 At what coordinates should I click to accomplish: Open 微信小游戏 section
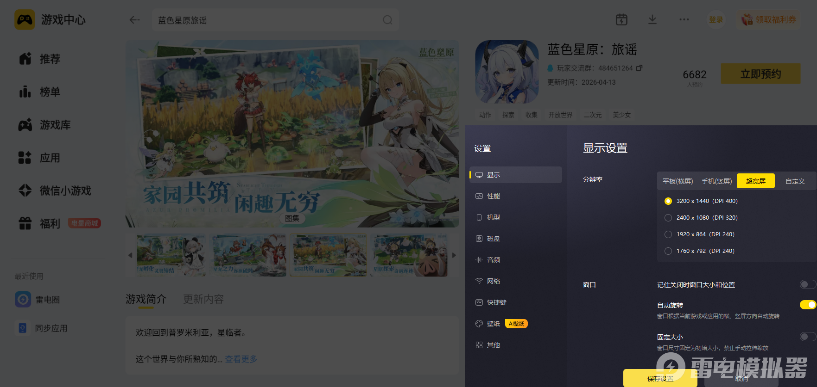pyautogui.click(x=55, y=190)
